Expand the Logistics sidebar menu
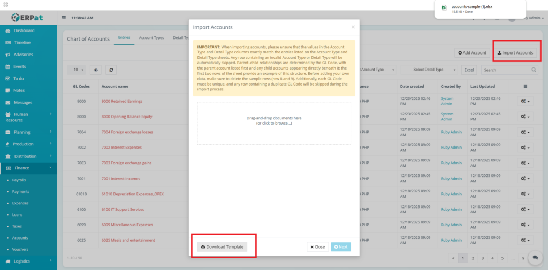The image size is (548, 270). click(28, 261)
